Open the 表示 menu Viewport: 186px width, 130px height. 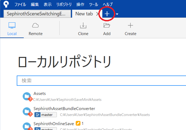[x=48, y=5]
